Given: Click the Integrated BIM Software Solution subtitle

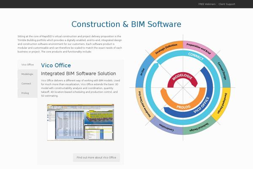Looking at the screenshot, I should (78, 74).
